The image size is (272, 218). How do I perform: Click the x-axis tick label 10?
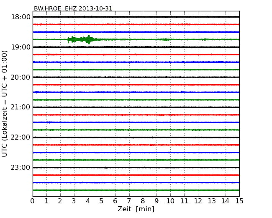pyautogui.click(x=170, y=201)
